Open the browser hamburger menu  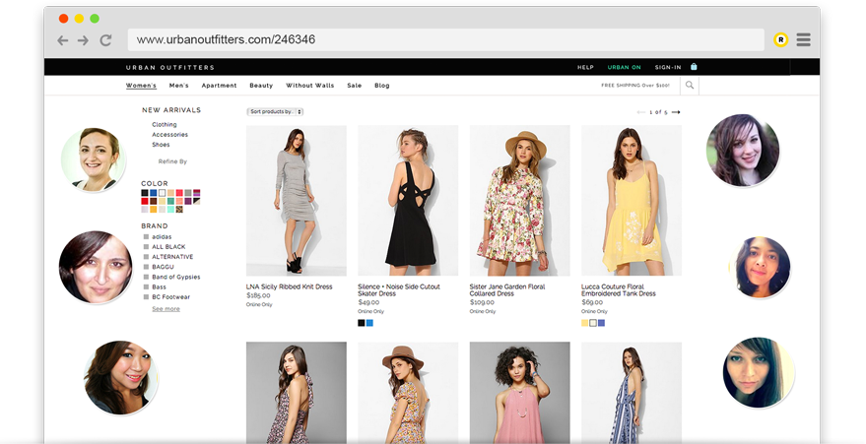tap(803, 40)
